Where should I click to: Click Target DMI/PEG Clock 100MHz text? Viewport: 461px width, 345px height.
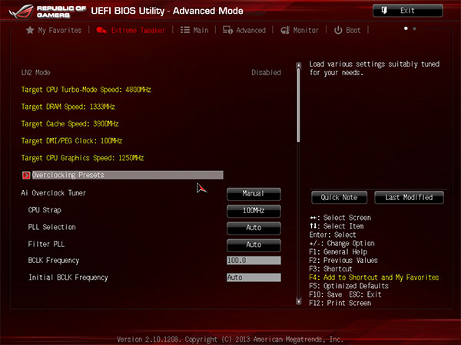click(71, 141)
